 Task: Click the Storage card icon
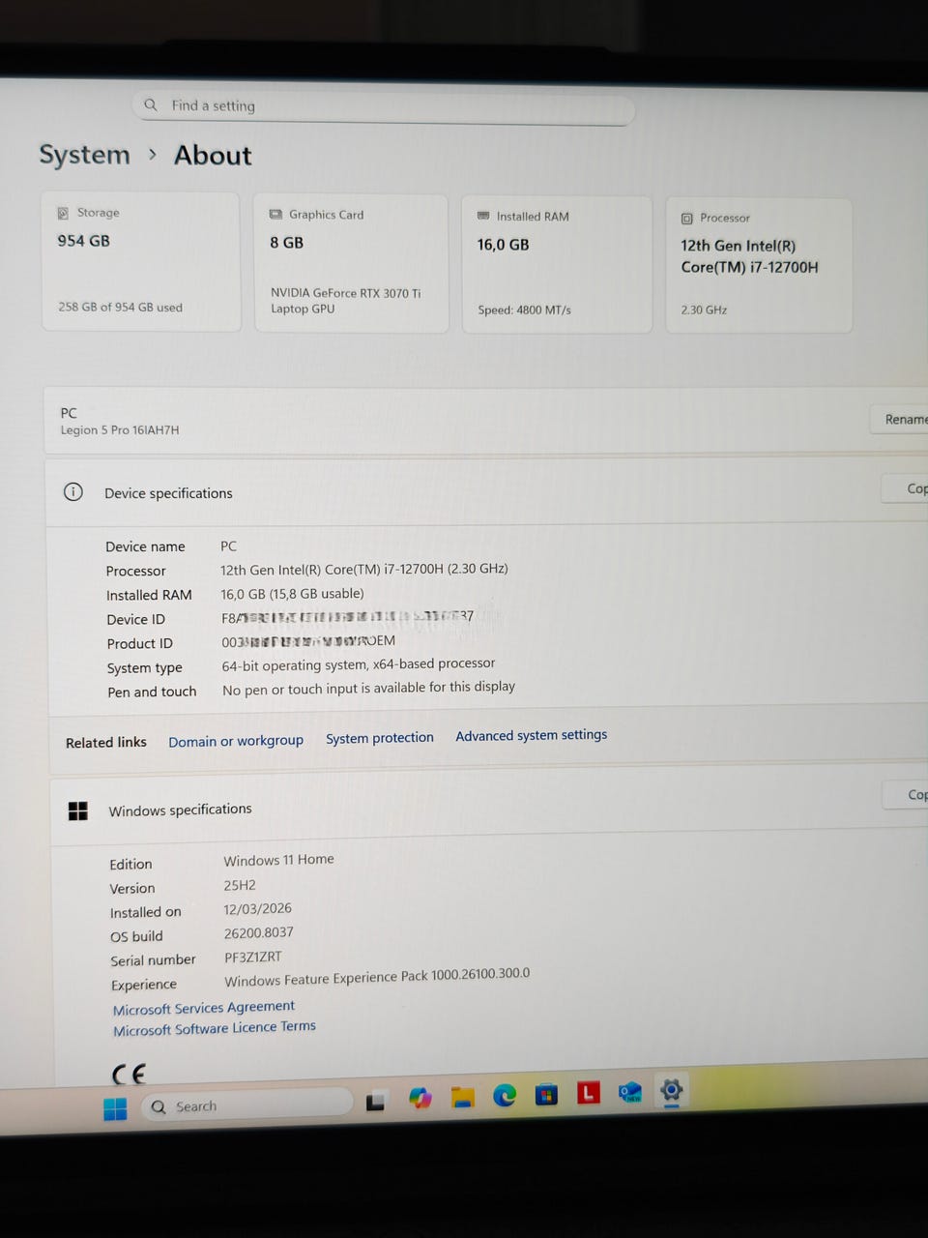(63, 213)
